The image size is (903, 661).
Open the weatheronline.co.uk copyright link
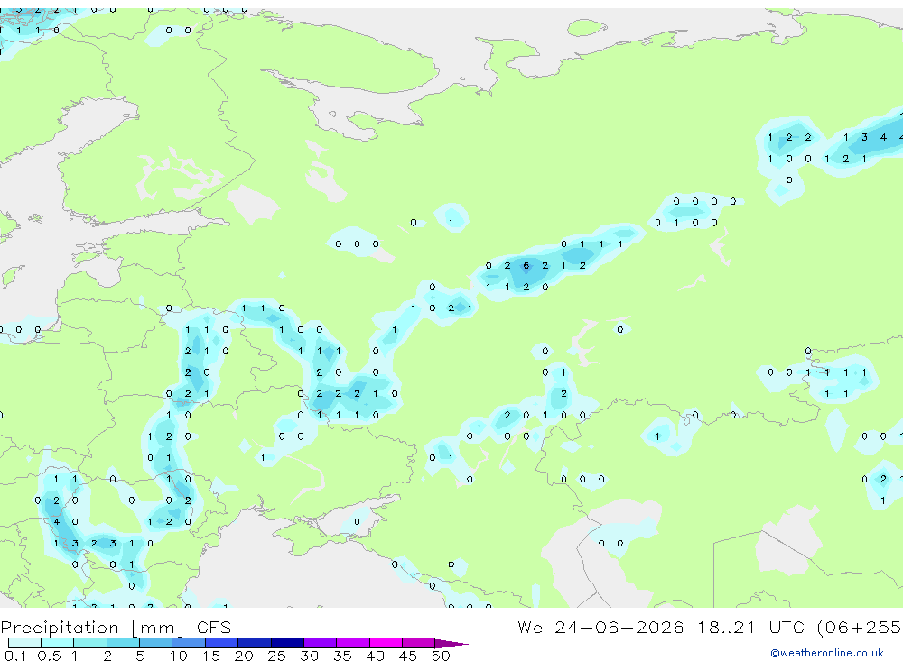826,653
